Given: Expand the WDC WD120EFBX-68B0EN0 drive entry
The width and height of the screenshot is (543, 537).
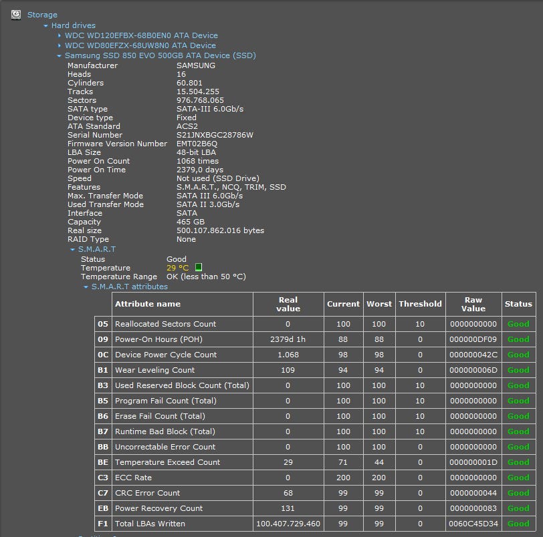Looking at the screenshot, I should click(x=59, y=36).
